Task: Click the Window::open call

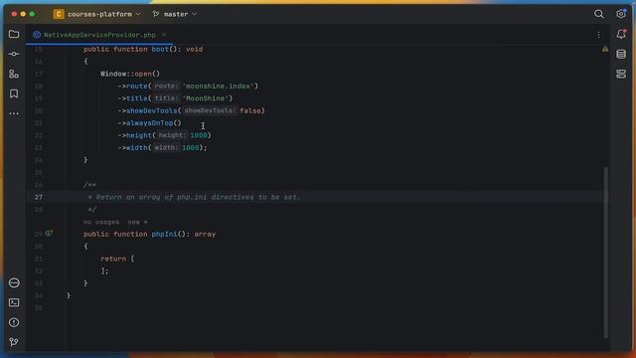Action: 130,74
